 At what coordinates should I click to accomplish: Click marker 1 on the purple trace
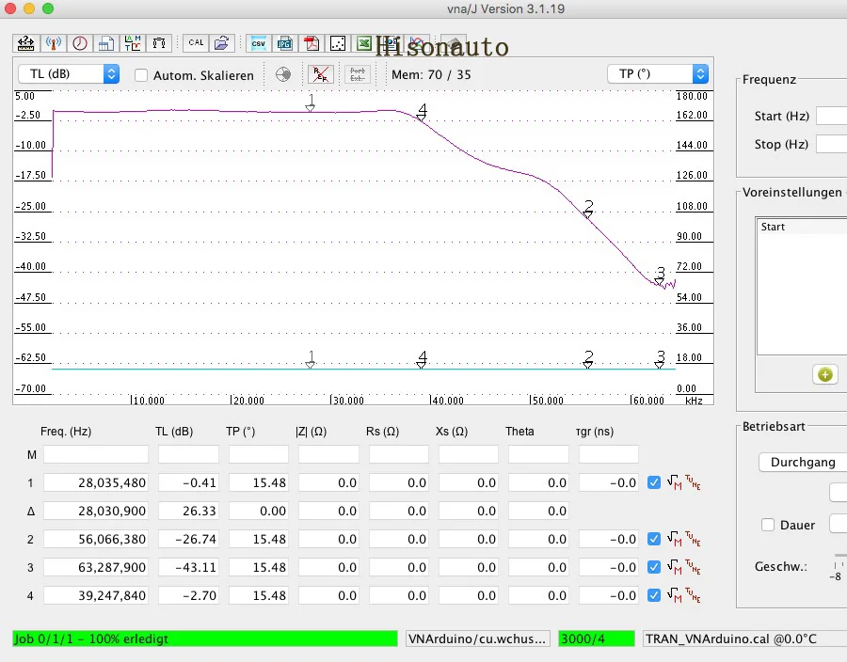coord(310,103)
